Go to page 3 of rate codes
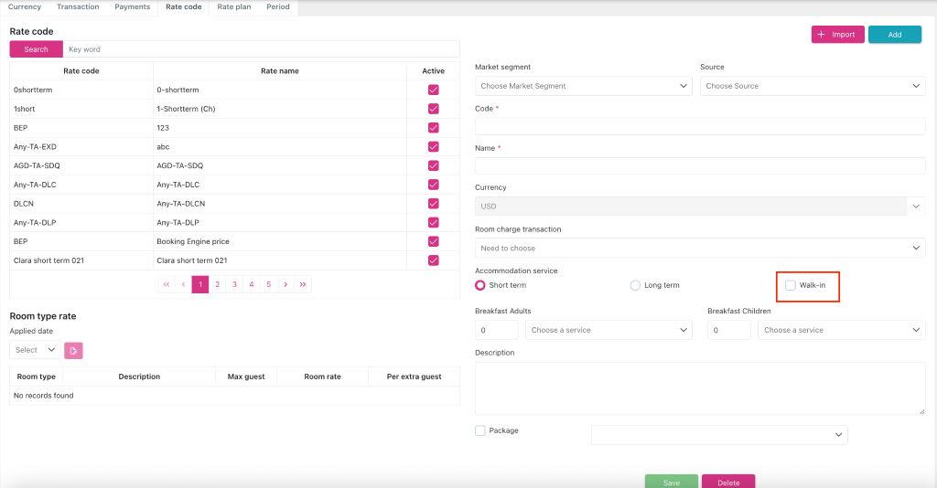 pyautogui.click(x=234, y=285)
